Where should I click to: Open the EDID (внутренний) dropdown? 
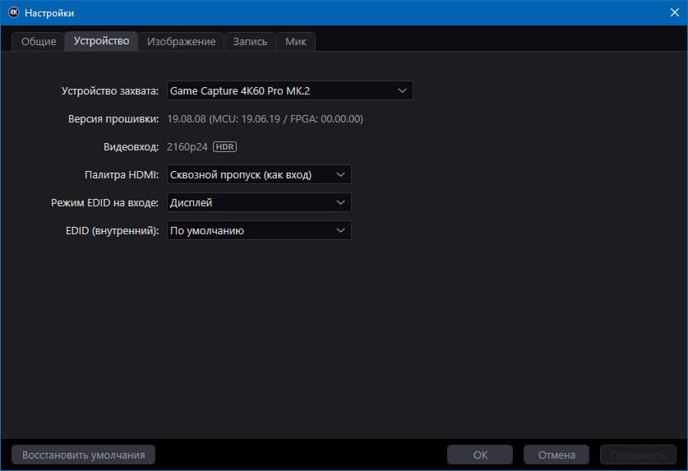click(x=259, y=230)
